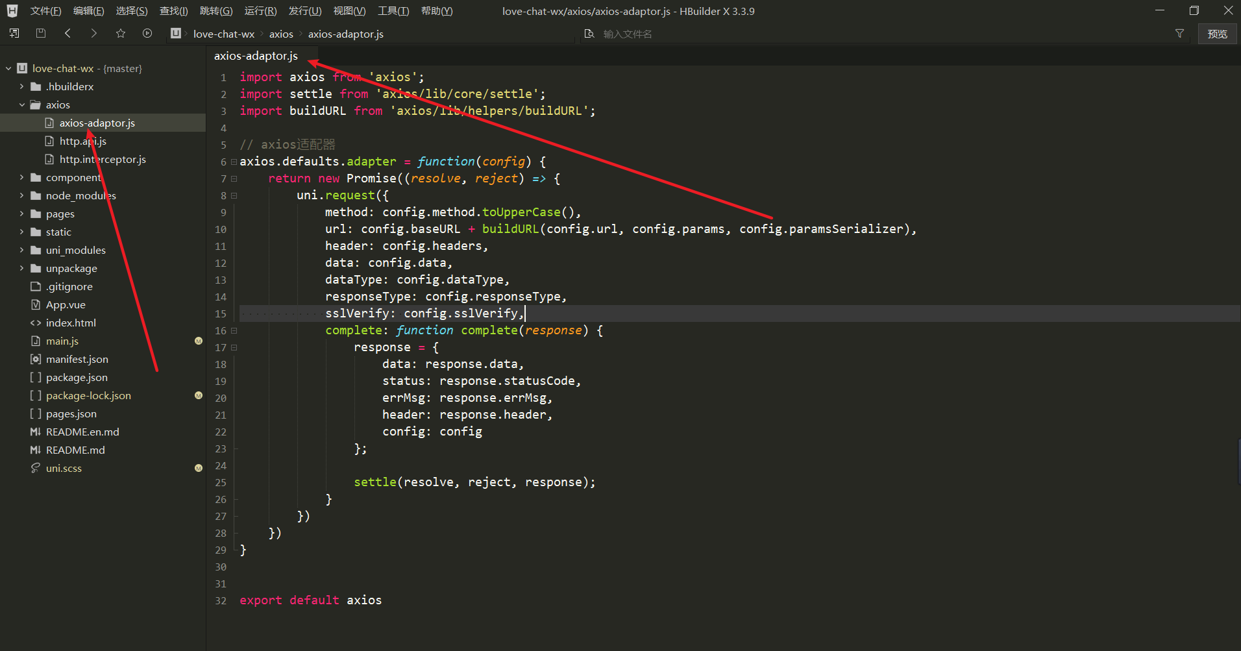Open the 编辑(E) menu
The height and width of the screenshot is (651, 1241).
coord(89,11)
